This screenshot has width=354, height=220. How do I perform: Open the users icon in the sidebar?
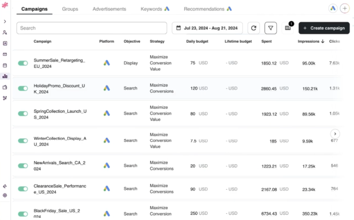(5, 32)
